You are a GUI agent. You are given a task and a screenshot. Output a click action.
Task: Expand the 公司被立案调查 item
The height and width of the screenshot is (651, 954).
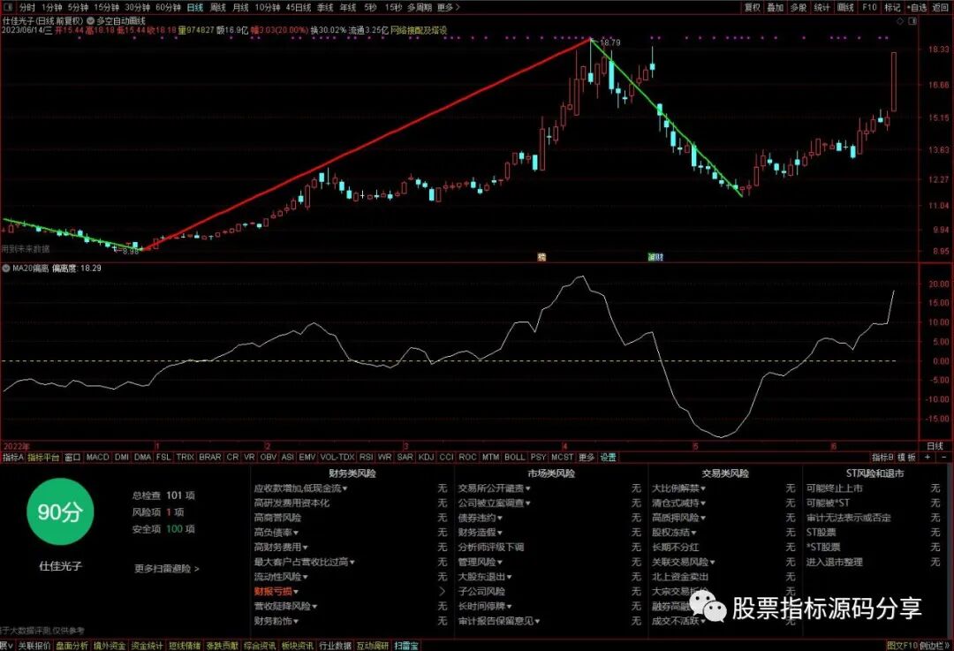point(494,503)
